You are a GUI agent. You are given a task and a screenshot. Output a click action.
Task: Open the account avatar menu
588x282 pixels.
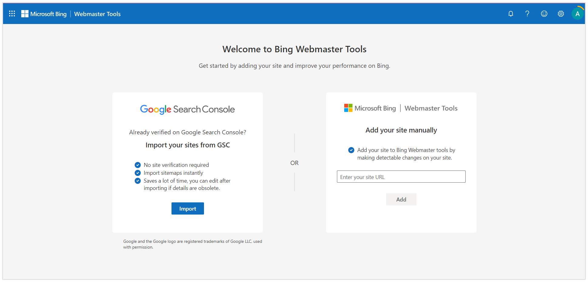[577, 14]
